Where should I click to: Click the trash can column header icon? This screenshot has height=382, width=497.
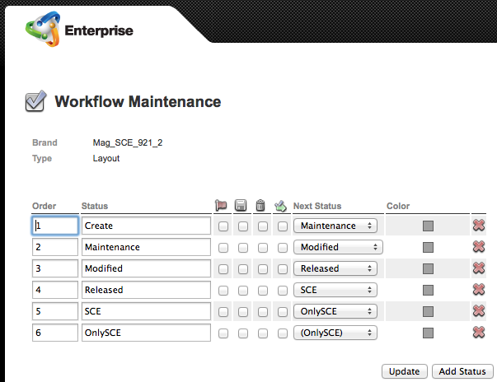[260, 205]
